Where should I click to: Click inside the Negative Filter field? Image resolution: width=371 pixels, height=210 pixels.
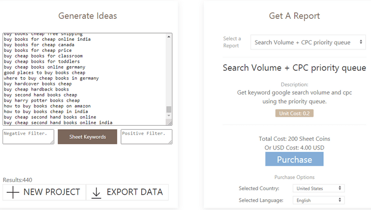[x=28, y=137]
